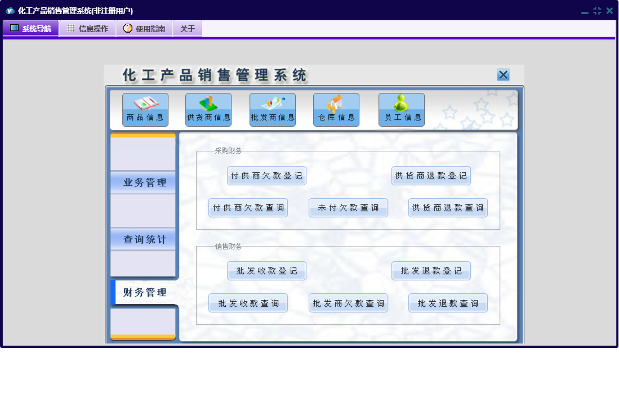Open the 员工信息 person icon
Viewport: 619px width, 407px height.
pyautogui.click(x=402, y=110)
